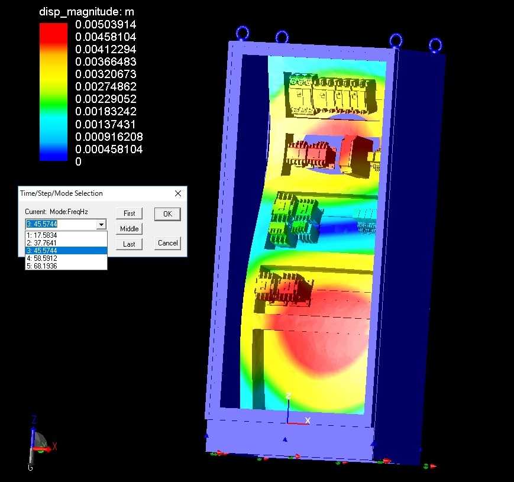The width and height of the screenshot is (514, 482).
Task: Click the global axis triad icon
Action: [x=41, y=442]
